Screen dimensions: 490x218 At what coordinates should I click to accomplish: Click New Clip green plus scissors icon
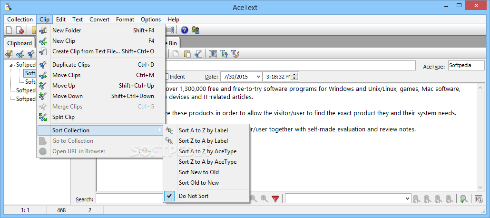point(20,54)
